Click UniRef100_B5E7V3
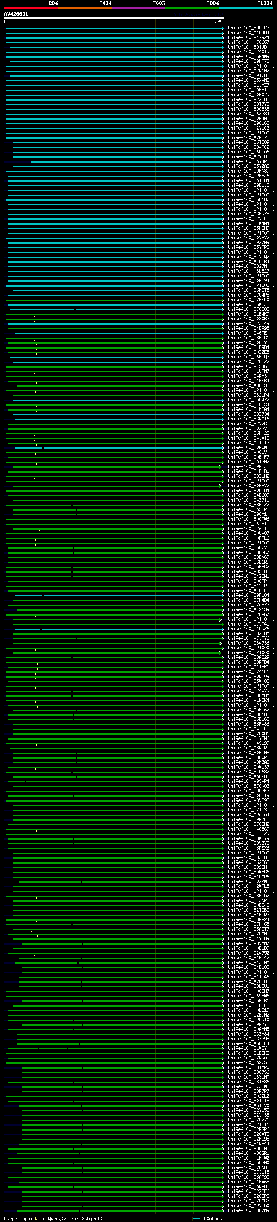Screen dimensions: 277x1222 click(248, 548)
